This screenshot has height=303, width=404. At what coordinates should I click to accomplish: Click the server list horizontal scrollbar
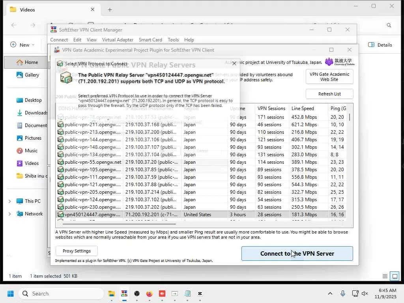119,224
